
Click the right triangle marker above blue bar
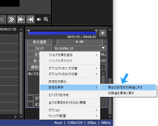click(96, 31)
